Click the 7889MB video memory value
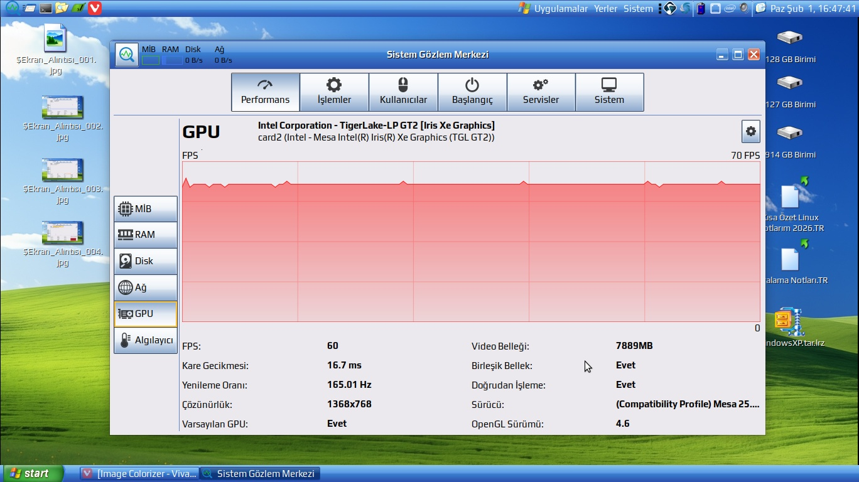Viewport: 859px width, 482px height. (634, 346)
